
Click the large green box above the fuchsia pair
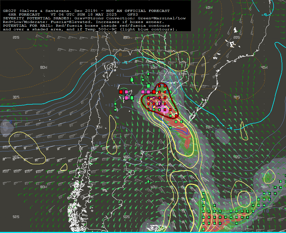click(x=149, y=86)
